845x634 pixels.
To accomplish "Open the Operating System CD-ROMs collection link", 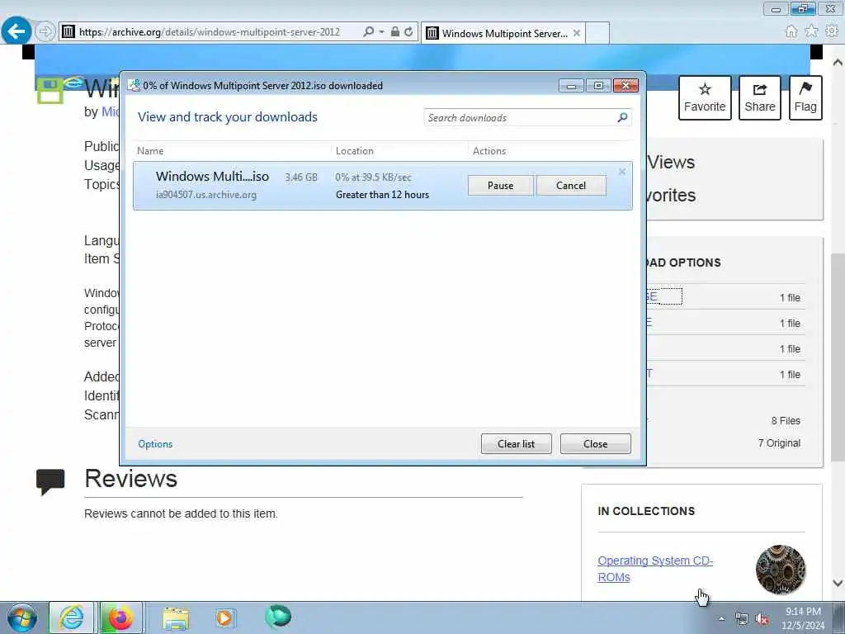I will point(655,569).
